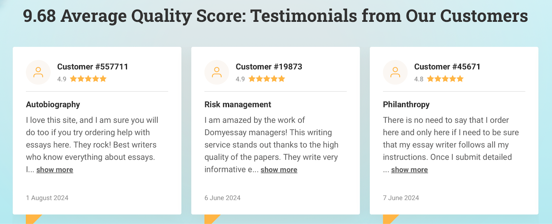Image resolution: width=552 pixels, height=224 pixels.
Task: Click the star rating beside the 4.8 score
Action: point(445,79)
